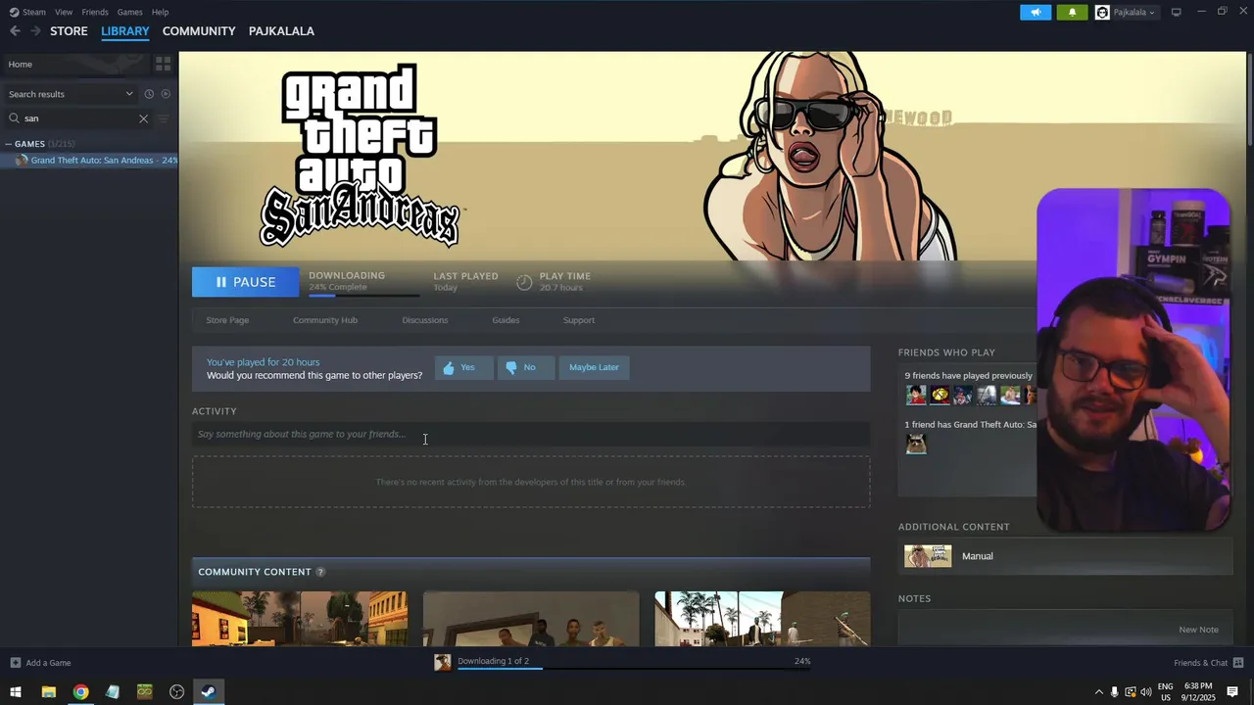Open the View menu

(64, 12)
